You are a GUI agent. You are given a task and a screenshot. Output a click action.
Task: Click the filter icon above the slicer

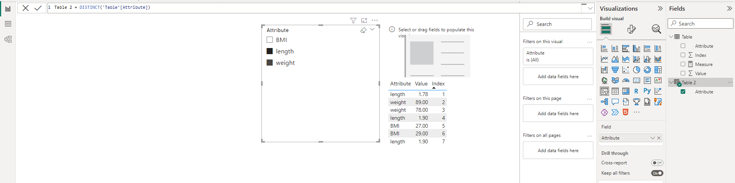pyautogui.click(x=353, y=21)
